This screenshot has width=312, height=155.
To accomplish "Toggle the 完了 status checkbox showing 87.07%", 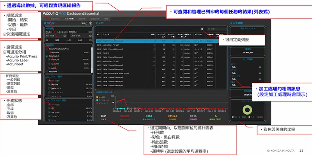I will (x=50, y=108).
